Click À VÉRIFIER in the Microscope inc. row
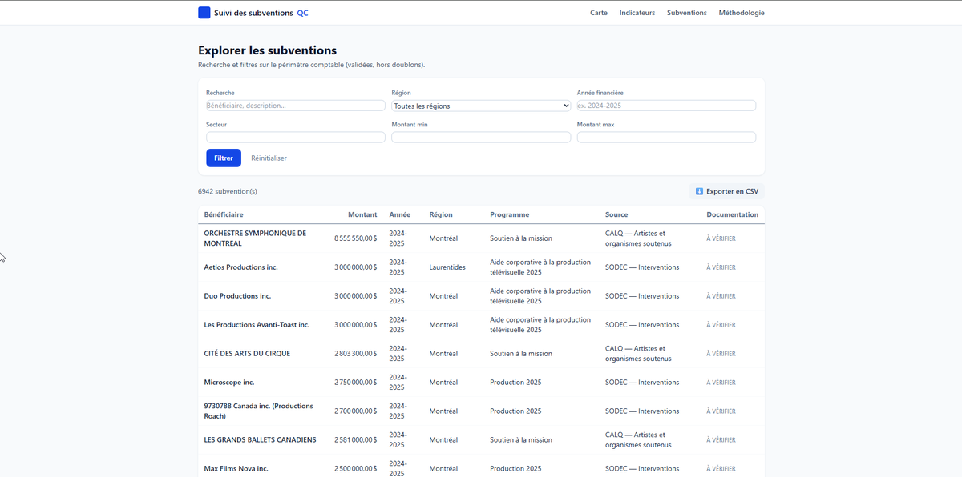Screen dimensions: 962x477 coord(721,383)
